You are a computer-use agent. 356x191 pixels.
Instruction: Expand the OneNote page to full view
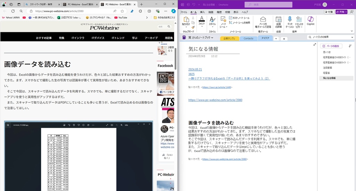315,44
